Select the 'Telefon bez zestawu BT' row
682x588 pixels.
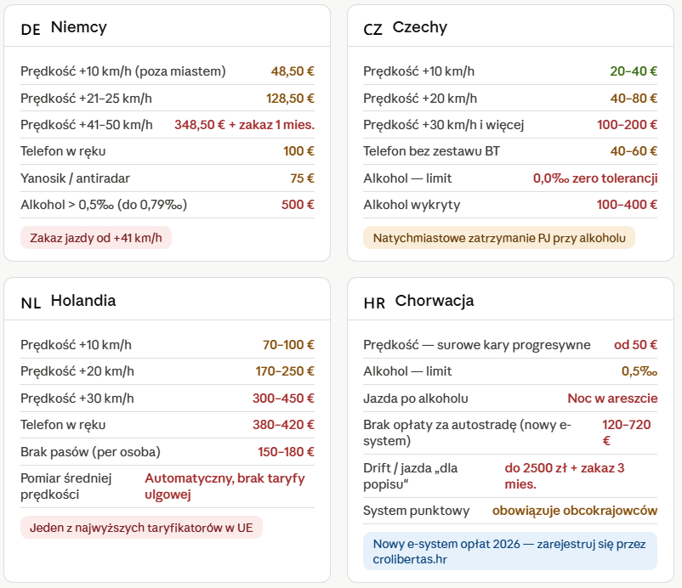[x=509, y=151]
